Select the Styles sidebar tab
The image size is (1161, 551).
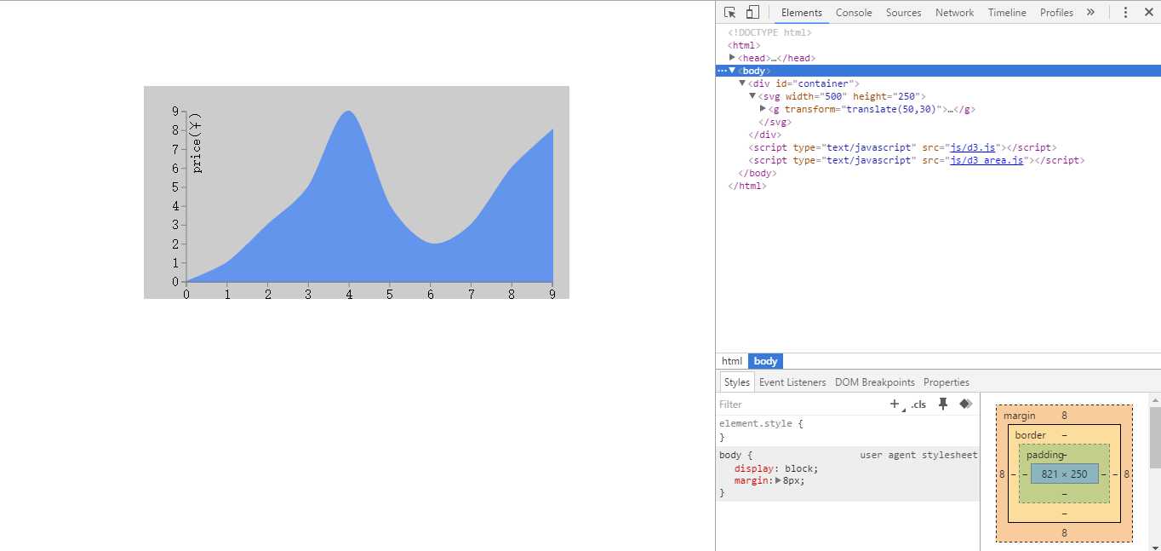tap(737, 382)
